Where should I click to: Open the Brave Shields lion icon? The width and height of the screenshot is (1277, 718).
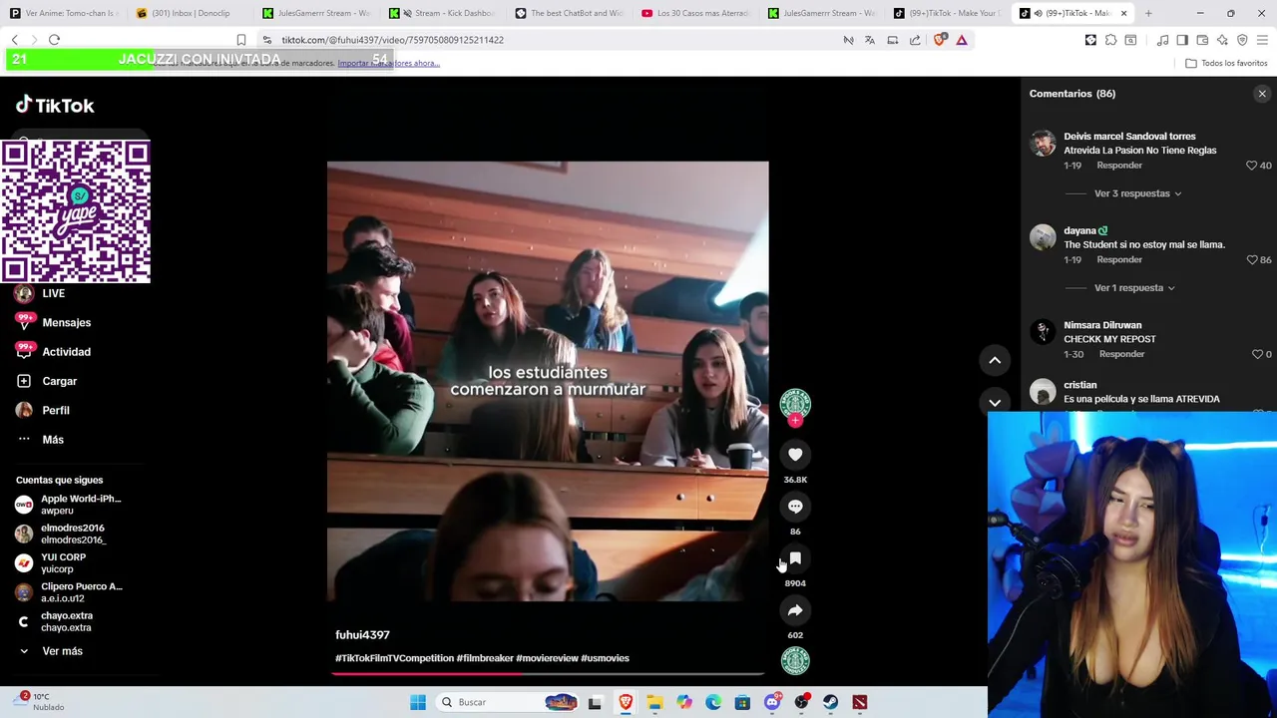click(939, 40)
